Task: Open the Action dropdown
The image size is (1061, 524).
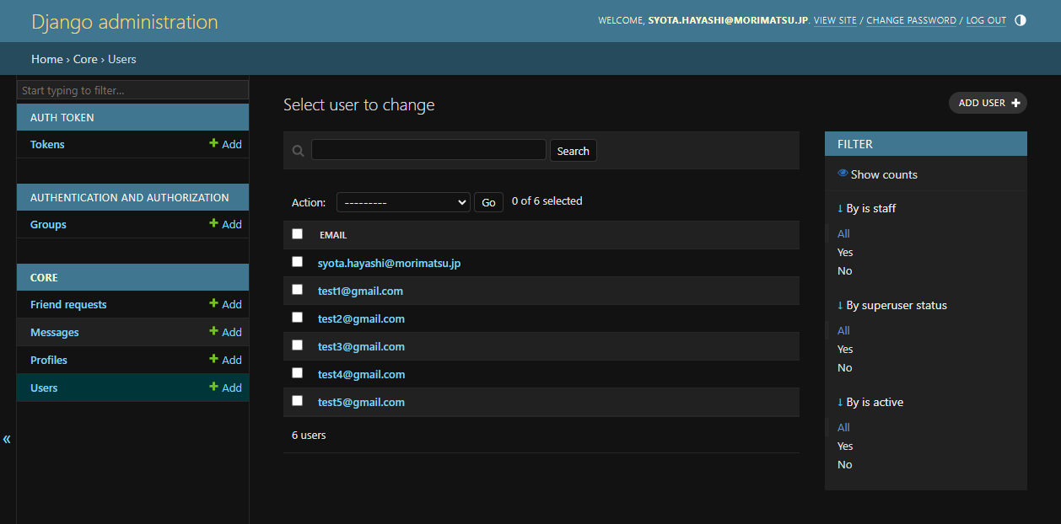Action: click(x=403, y=202)
